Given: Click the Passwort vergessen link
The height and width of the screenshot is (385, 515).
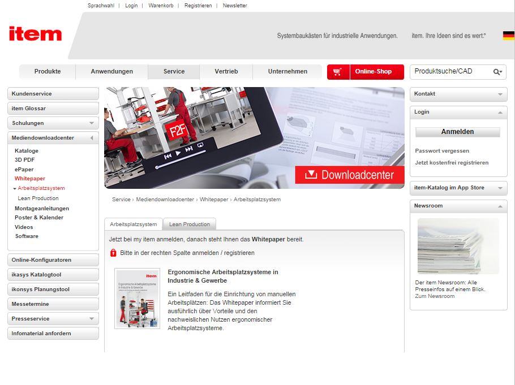Looking at the screenshot, I should [x=442, y=151].
